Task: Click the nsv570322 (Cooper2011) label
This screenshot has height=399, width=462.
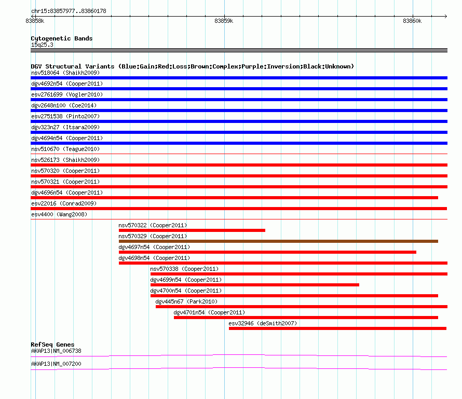Action: pos(153,225)
